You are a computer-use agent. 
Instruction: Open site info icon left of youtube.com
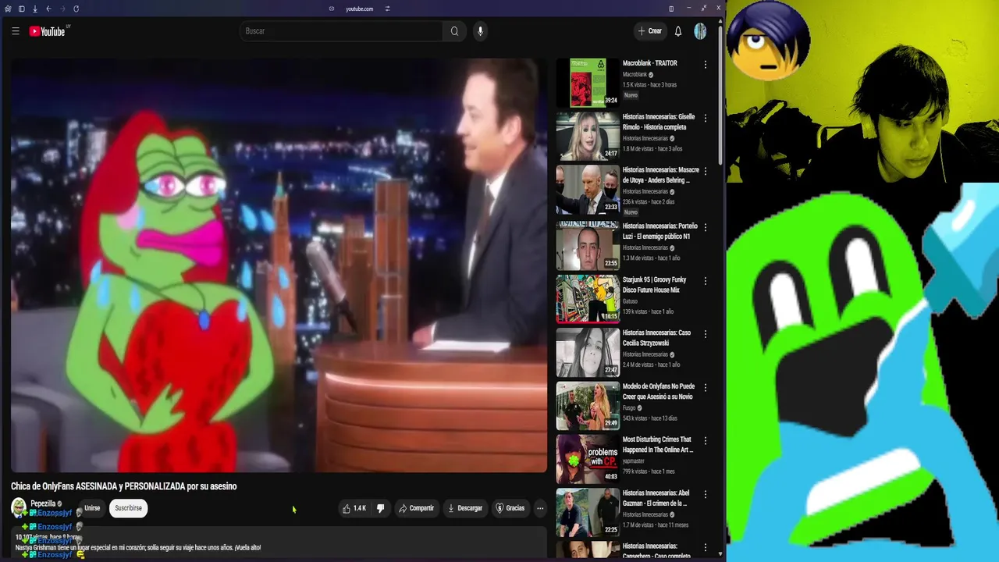[332, 9]
